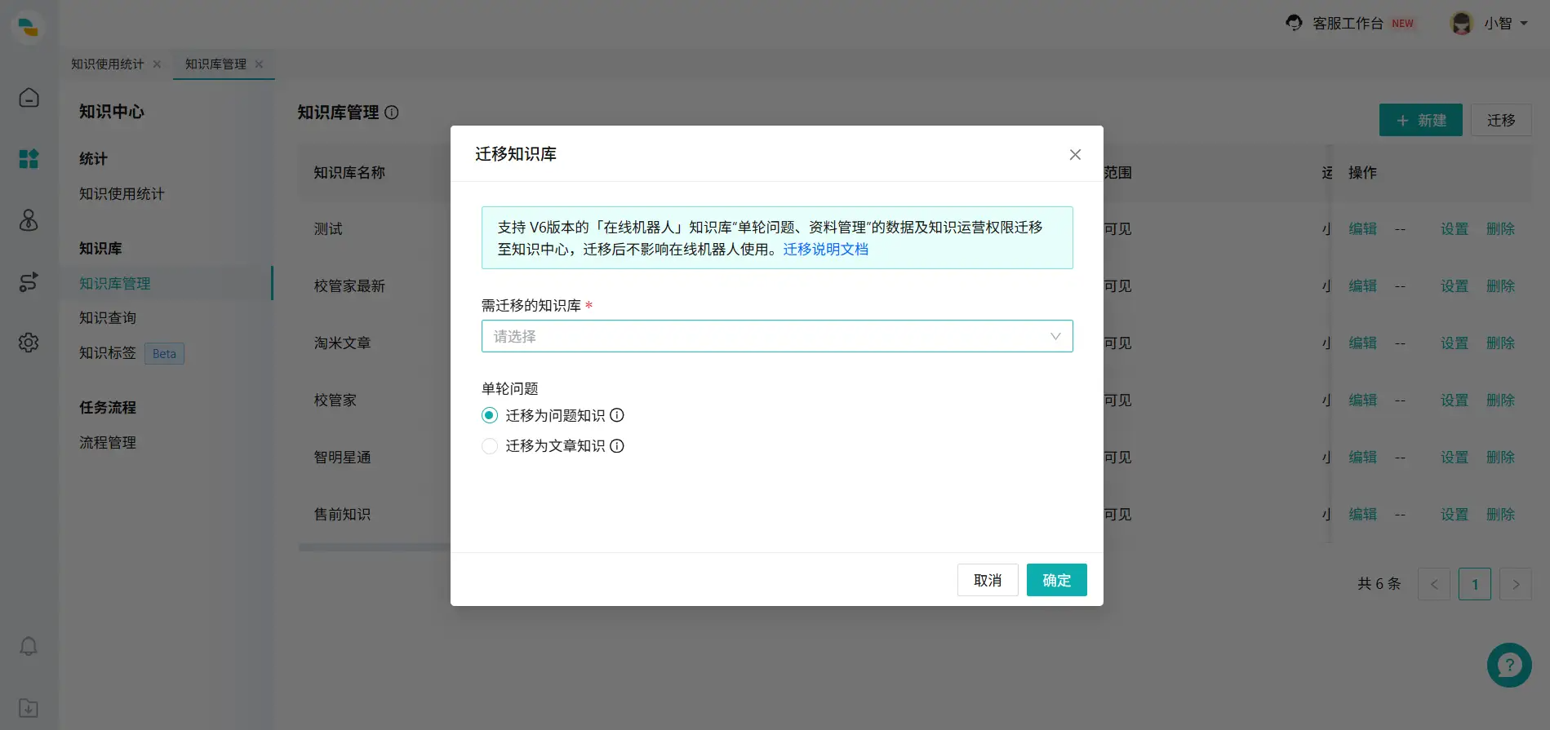Open the notification bell icon
The image size is (1550, 730).
click(29, 646)
